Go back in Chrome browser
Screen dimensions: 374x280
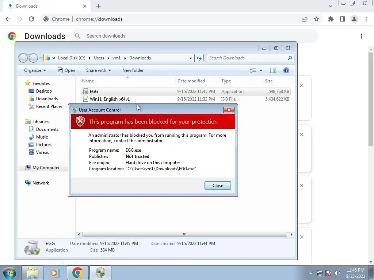point(8,19)
